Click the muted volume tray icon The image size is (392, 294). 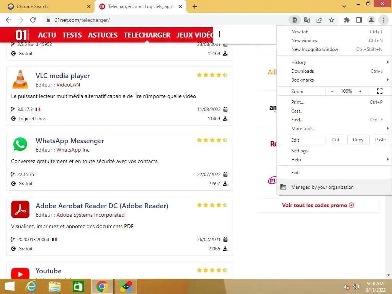tap(346, 287)
